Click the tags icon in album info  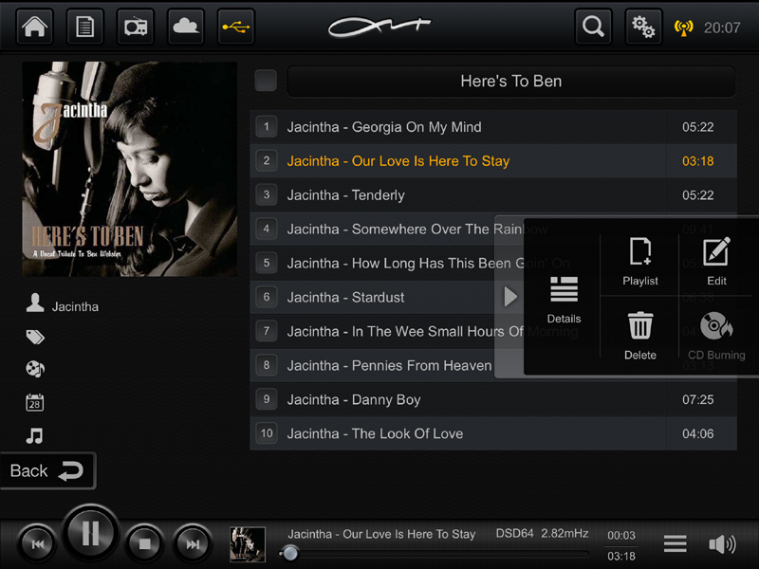(35, 337)
